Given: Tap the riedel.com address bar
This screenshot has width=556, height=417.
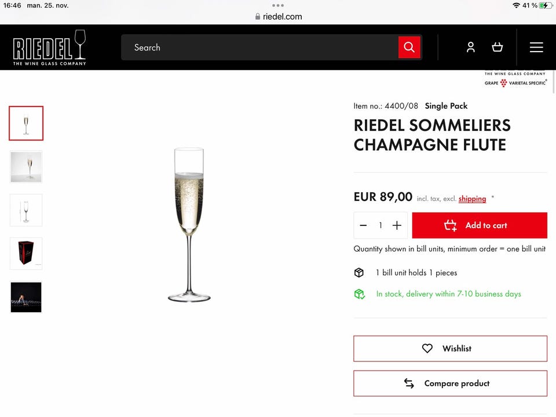Looking at the screenshot, I should tap(279, 17).
